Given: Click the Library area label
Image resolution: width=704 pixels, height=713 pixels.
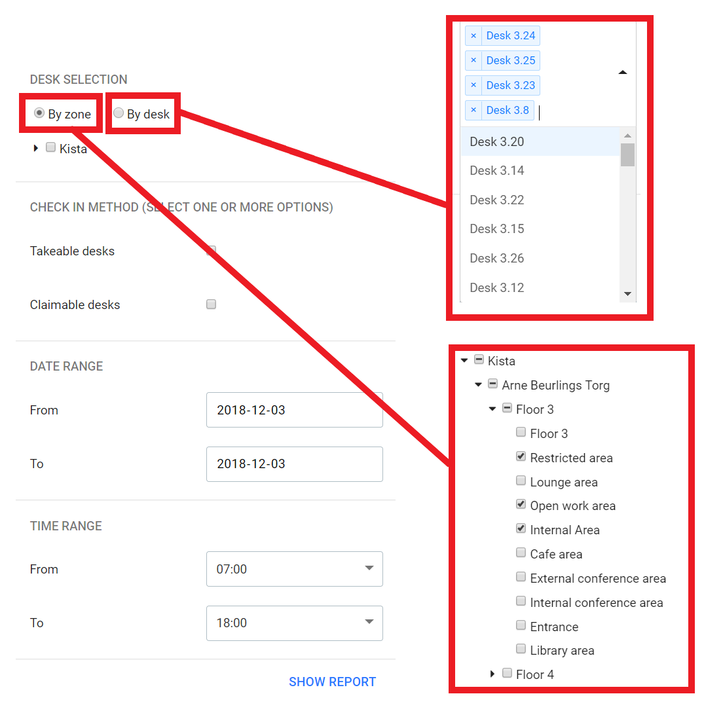Looking at the screenshot, I should click(x=562, y=651).
